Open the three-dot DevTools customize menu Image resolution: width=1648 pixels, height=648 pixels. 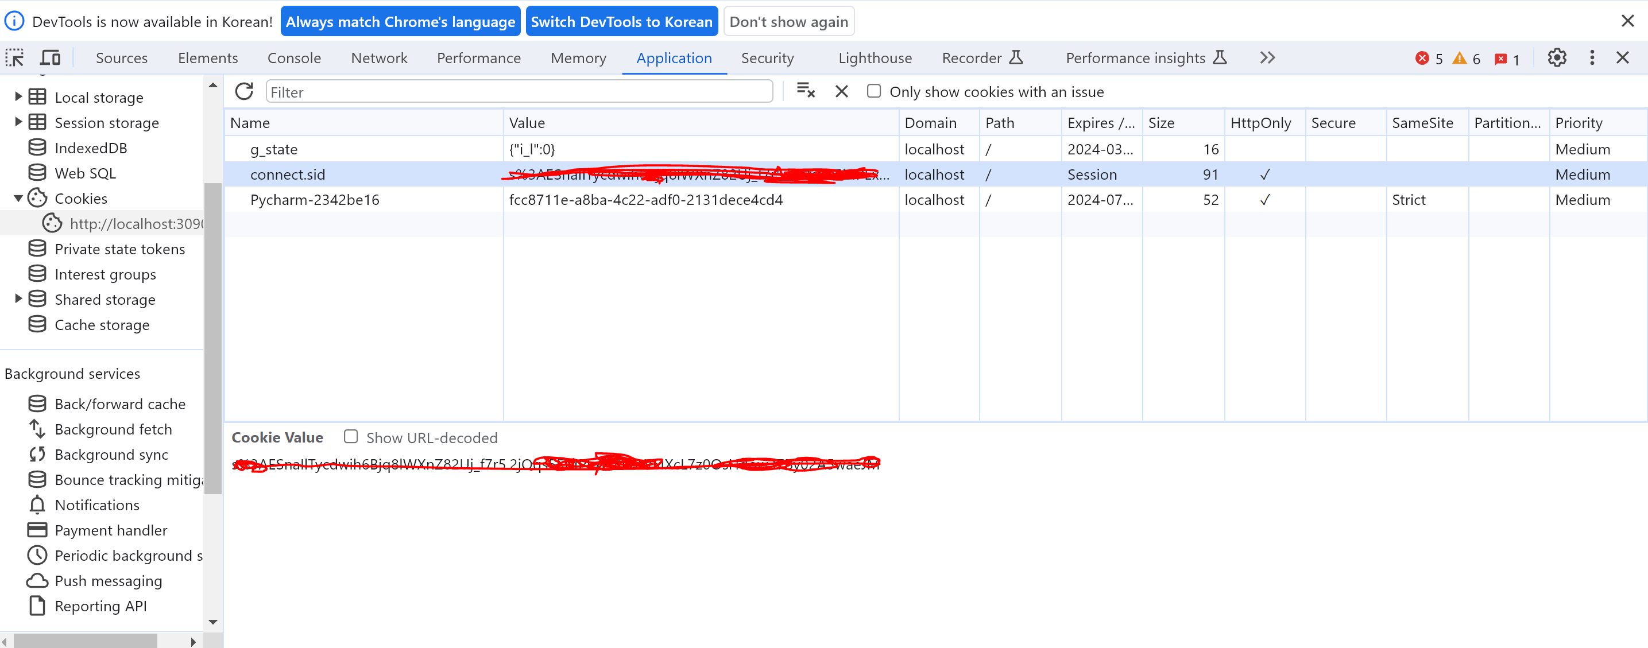coord(1592,57)
